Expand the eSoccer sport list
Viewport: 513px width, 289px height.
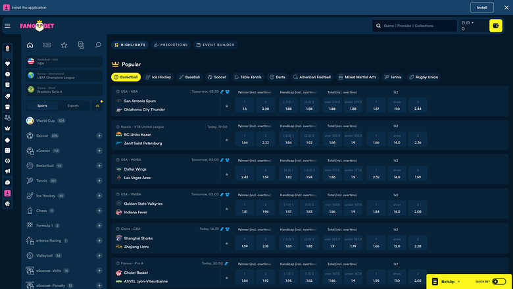pos(99,151)
